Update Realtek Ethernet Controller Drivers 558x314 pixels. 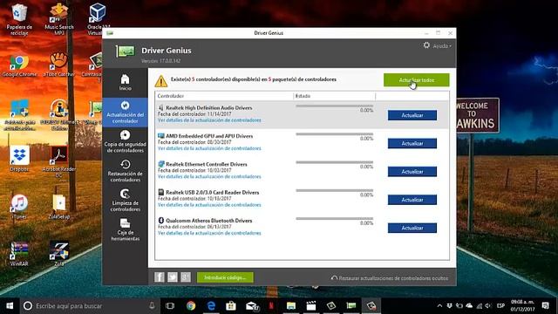click(412, 172)
